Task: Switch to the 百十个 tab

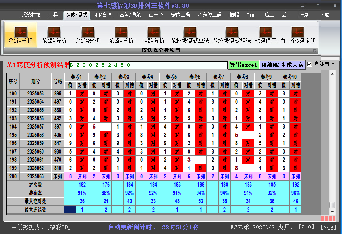Action: click(156, 15)
